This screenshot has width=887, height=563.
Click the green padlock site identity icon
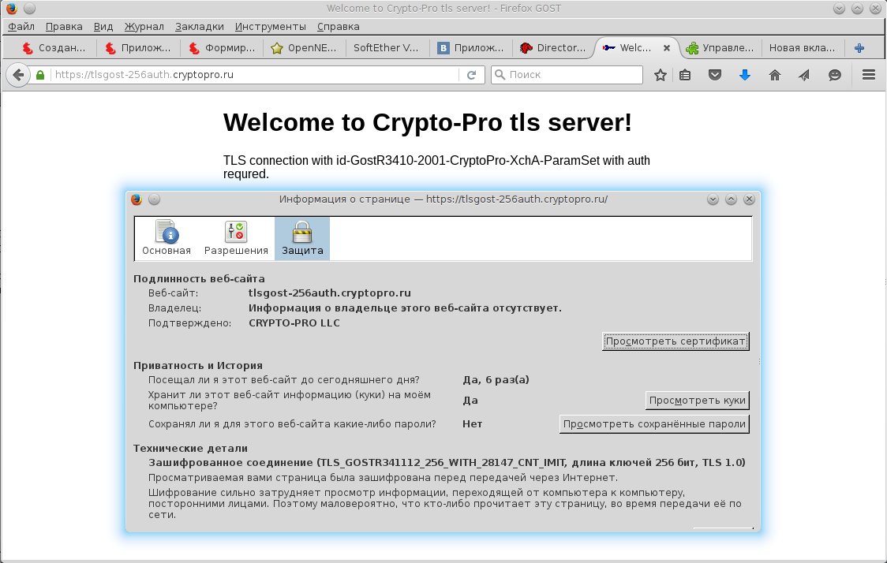coord(40,75)
